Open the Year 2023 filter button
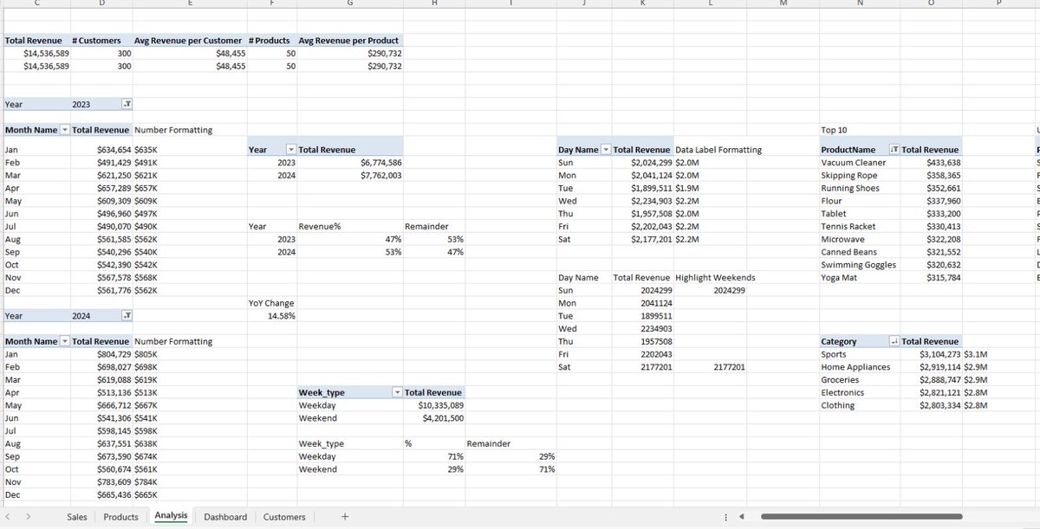This screenshot has width=1040, height=529. pyautogui.click(x=127, y=104)
